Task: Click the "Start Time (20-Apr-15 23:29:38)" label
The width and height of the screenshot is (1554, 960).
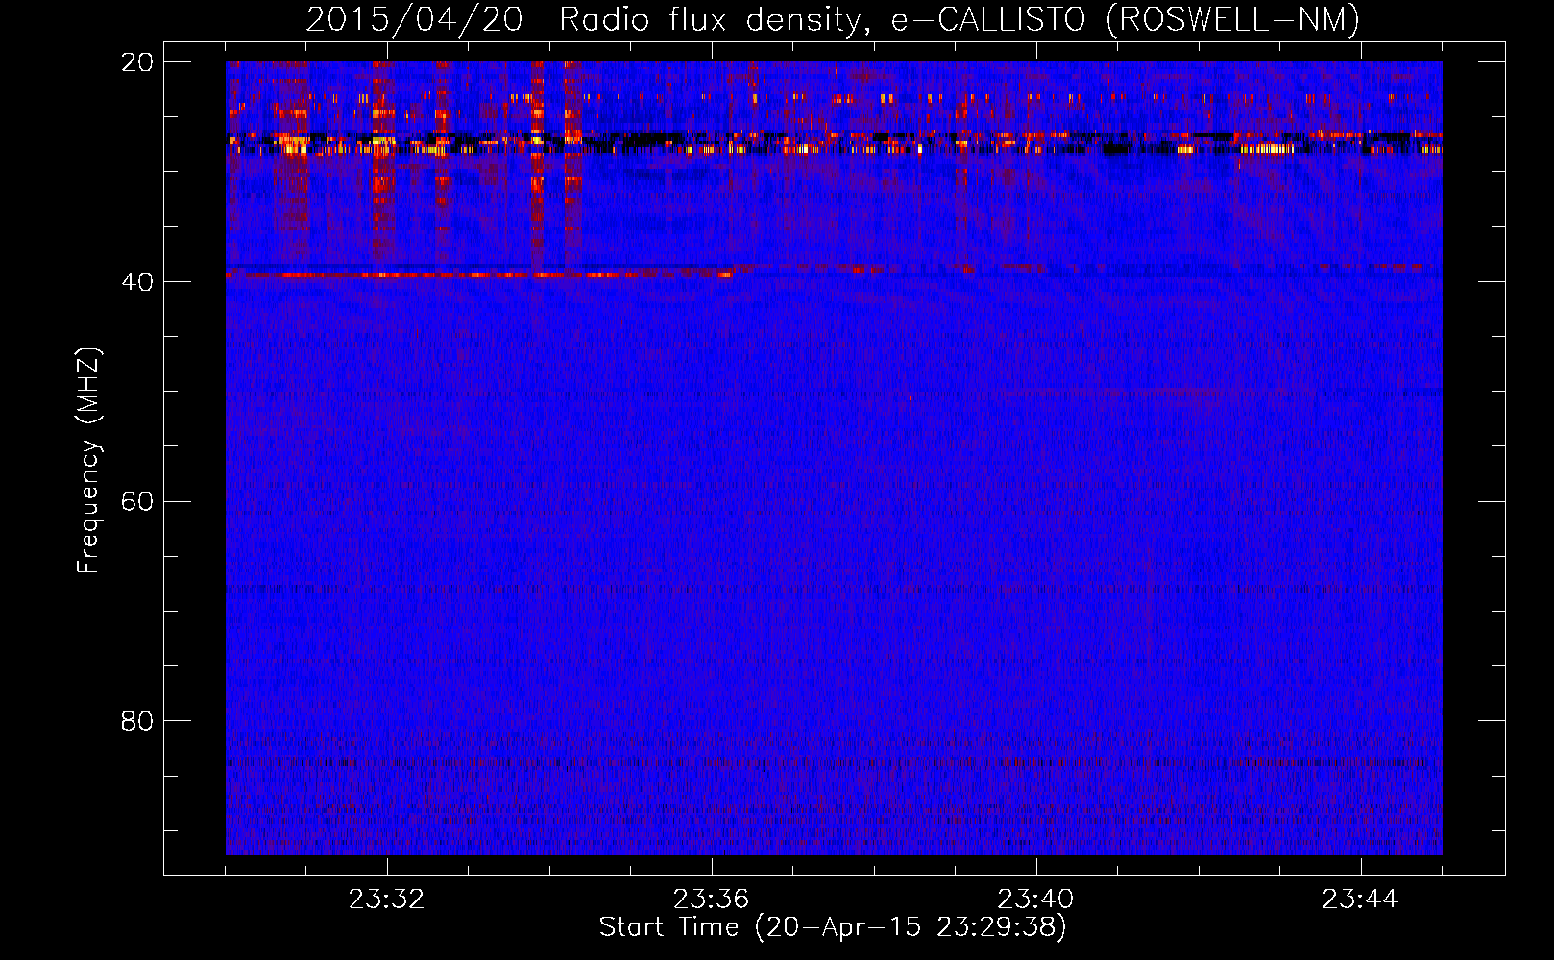Action: (833, 927)
